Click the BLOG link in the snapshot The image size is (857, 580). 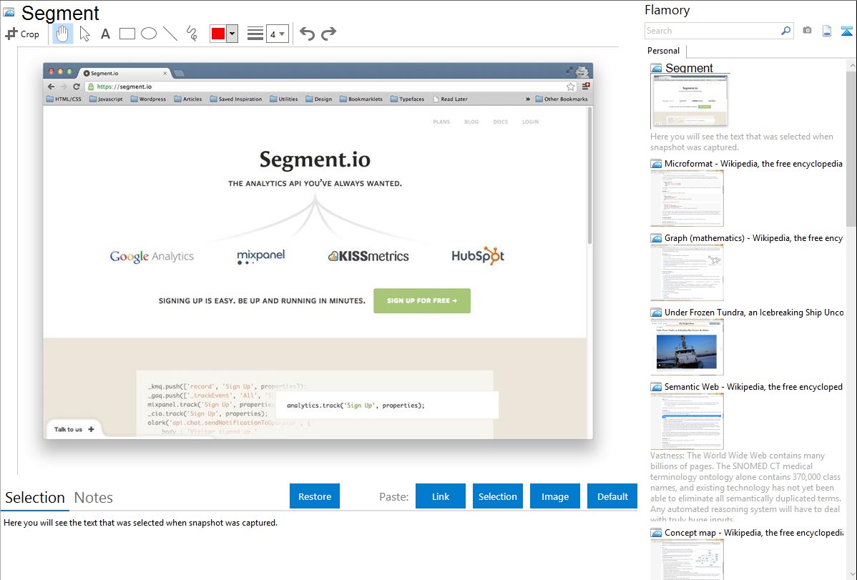tap(471, 122)
